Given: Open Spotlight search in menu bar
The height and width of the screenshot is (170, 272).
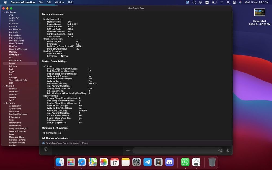Looking at the screenshot, I should tap(228, 2).
